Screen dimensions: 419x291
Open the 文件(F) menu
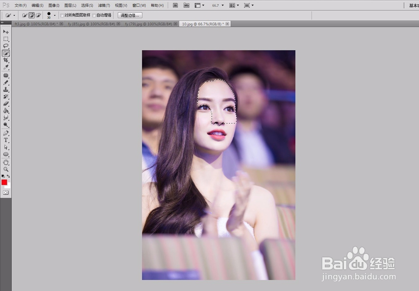(20, 5)
